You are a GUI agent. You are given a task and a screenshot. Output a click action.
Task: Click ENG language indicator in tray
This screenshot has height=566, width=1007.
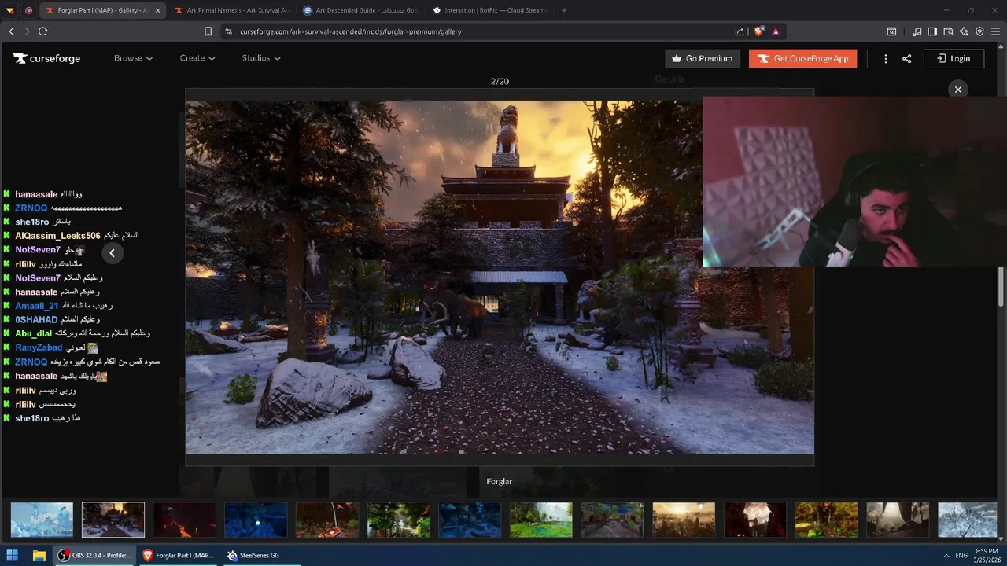tap(961, 555)
